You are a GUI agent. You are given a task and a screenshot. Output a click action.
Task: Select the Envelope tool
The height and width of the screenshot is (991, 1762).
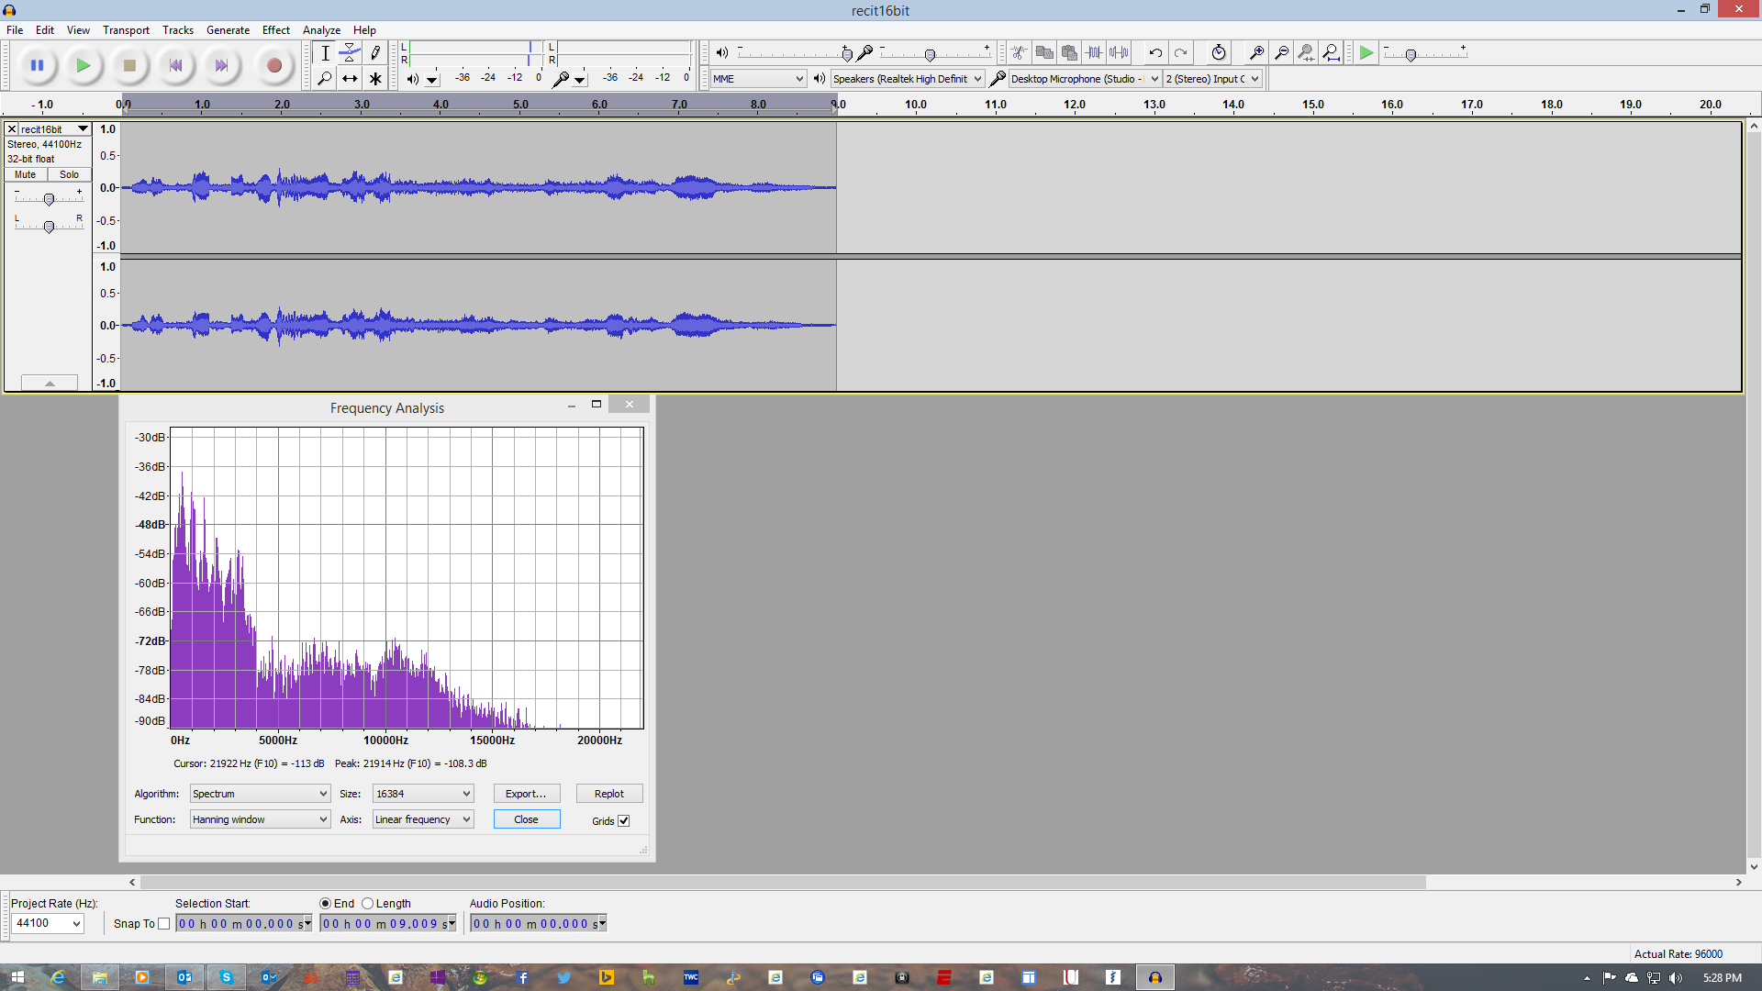(x=350, y=53)
